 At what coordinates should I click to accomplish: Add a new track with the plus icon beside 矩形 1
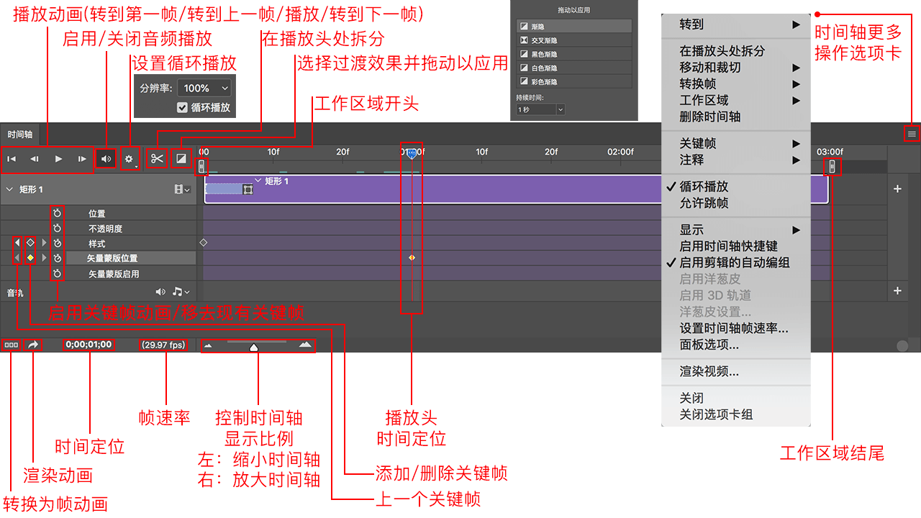897,189
